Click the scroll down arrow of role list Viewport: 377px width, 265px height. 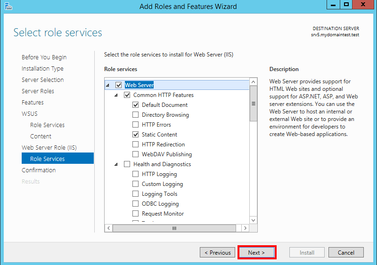coord(254,220)
